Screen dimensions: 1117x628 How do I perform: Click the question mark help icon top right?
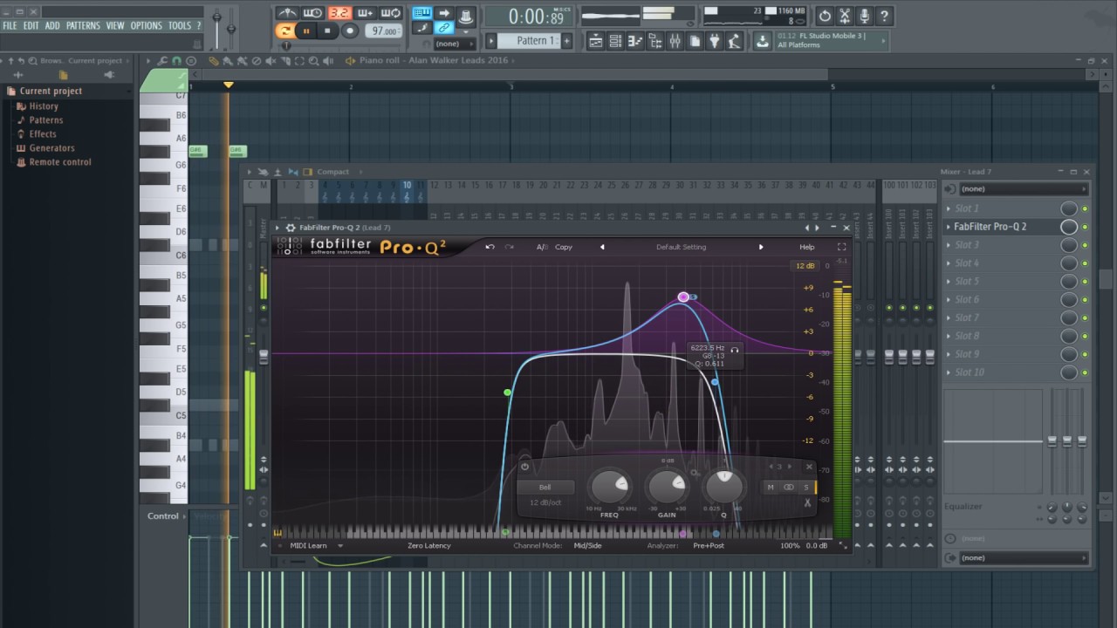pos(885,16)
